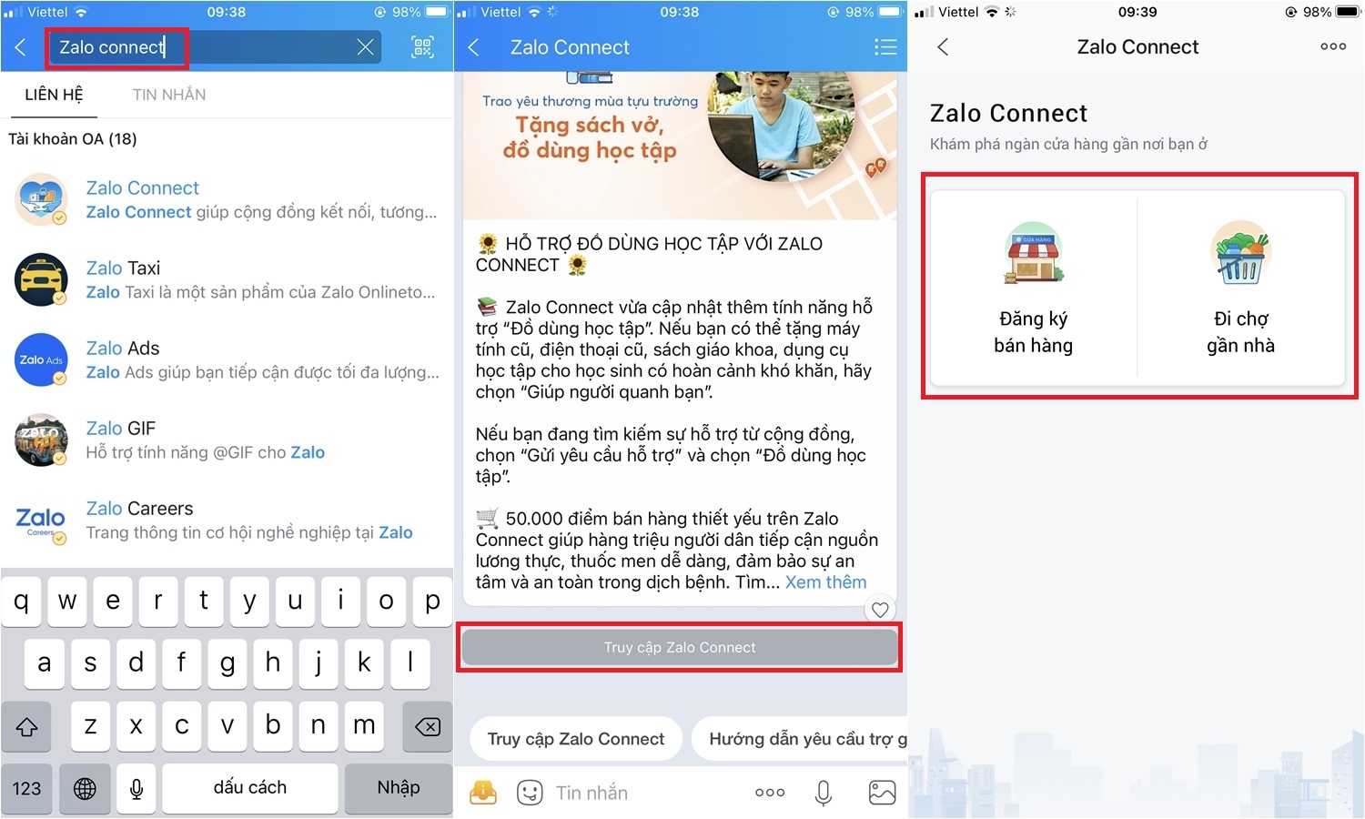Viewport: 1365px width, 819px height.
Task: Open the chat menu list icon
Action: point(885,47)
